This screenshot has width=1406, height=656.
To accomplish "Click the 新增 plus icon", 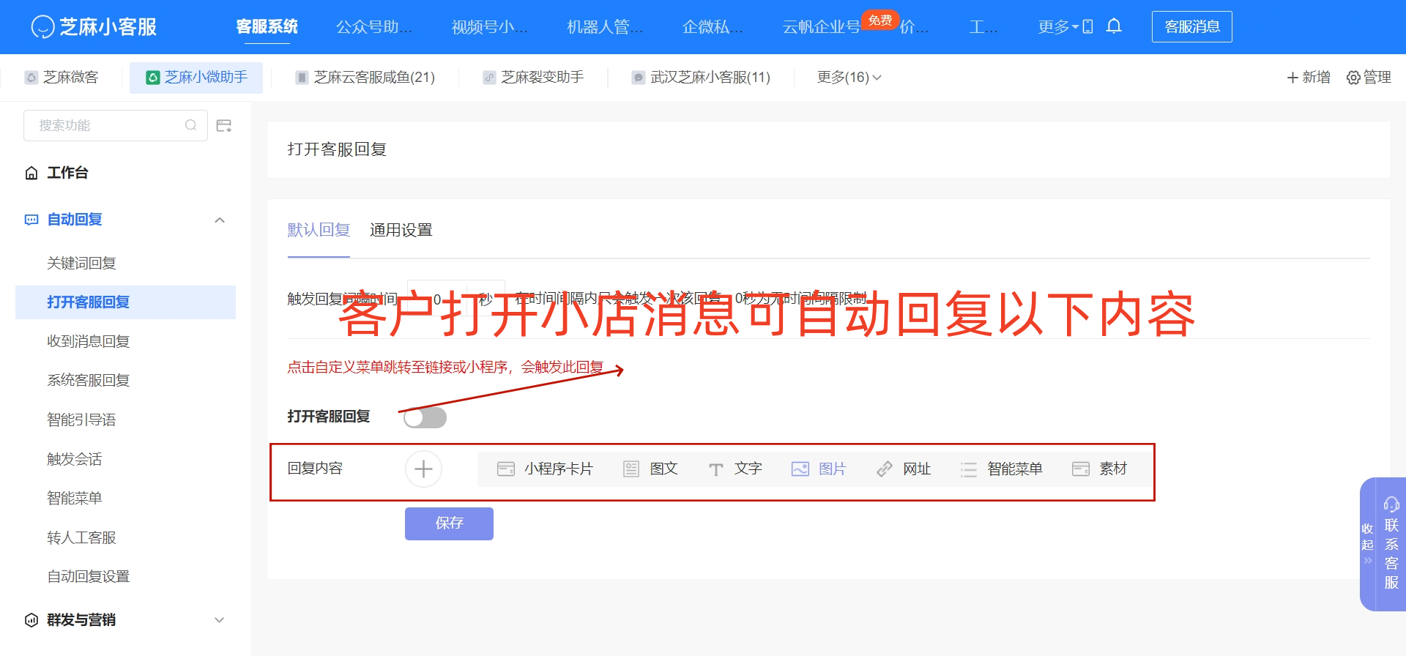I will pyautogui.click(x=1292, y=78).
